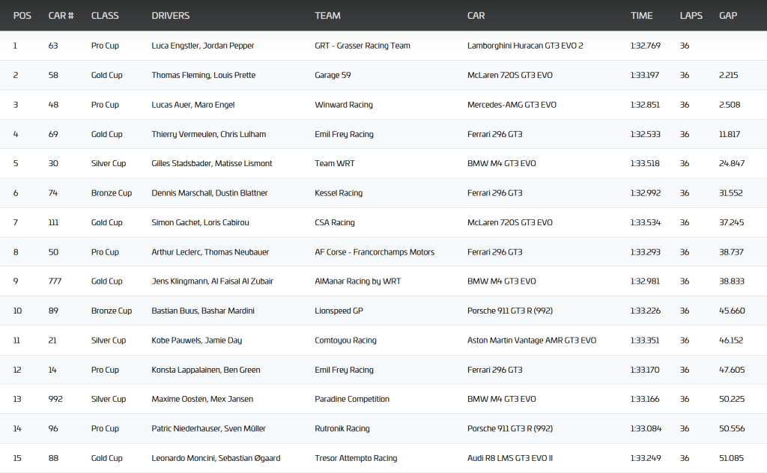767x473 pixels.
Task: Click CSA Racing team
Action: [x=335, y=222]
